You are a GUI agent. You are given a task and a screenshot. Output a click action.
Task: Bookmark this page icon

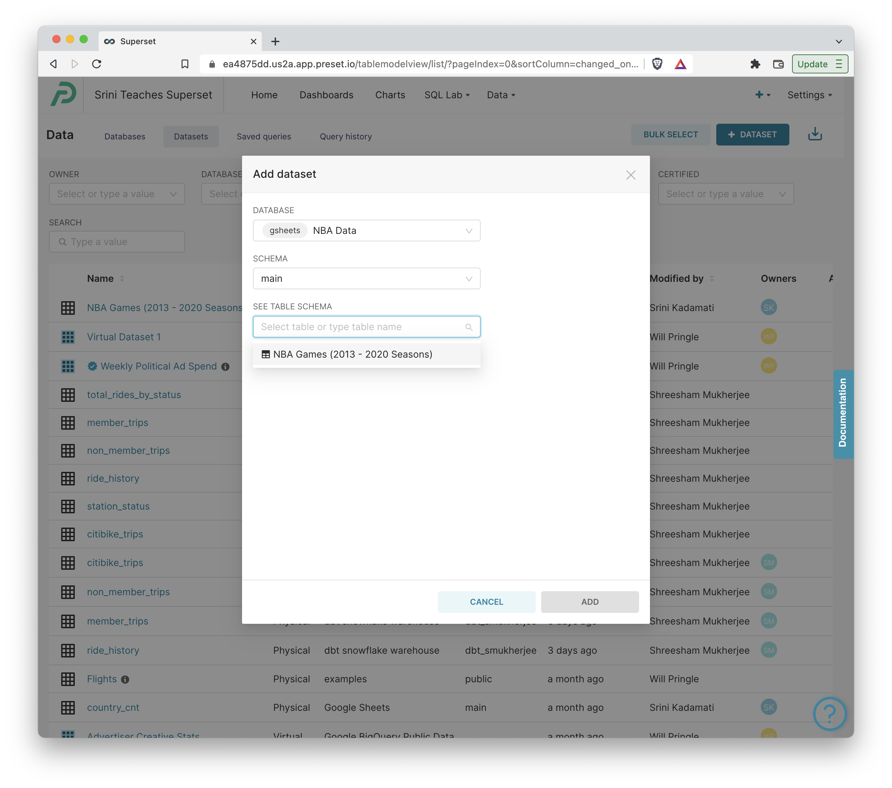point(185,64)
